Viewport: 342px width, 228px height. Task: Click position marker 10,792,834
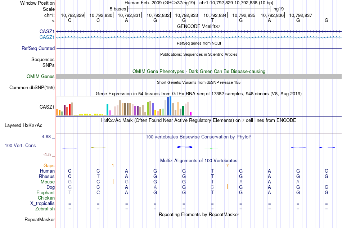pyautogui.click(x=215, y=15)
